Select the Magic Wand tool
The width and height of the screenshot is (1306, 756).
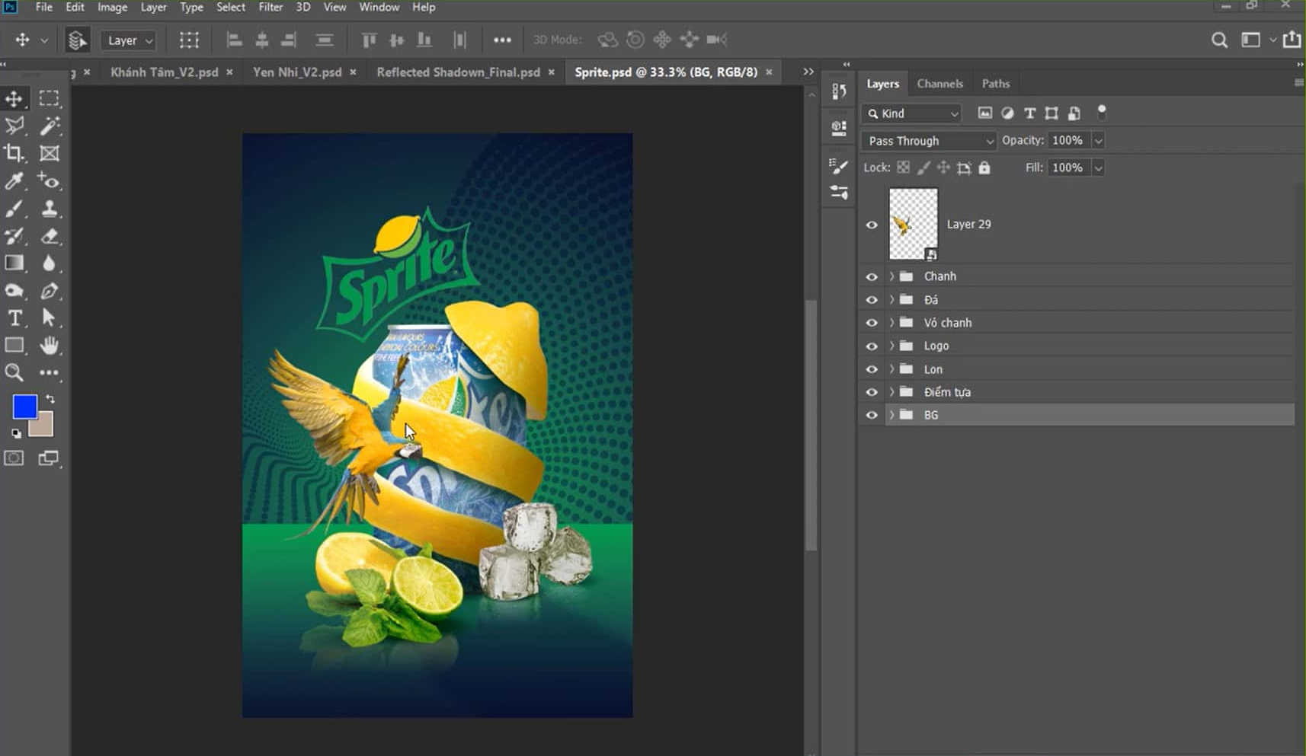point(50,126)
